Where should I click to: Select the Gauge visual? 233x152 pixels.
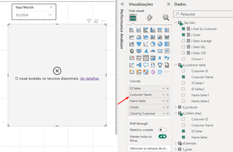coord(153,51)
